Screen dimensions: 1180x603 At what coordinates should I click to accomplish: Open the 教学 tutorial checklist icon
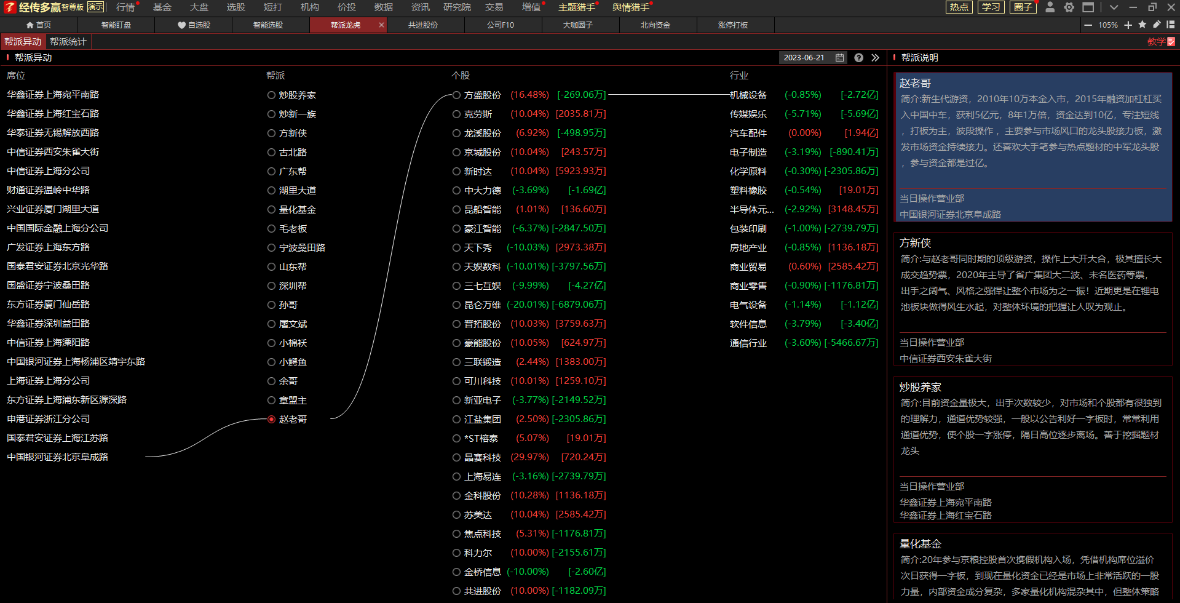[1171, 42]
